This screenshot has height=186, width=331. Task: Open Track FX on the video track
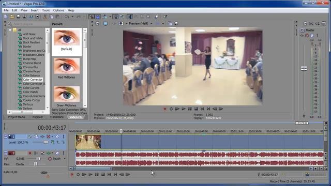(x=42, y=136)
